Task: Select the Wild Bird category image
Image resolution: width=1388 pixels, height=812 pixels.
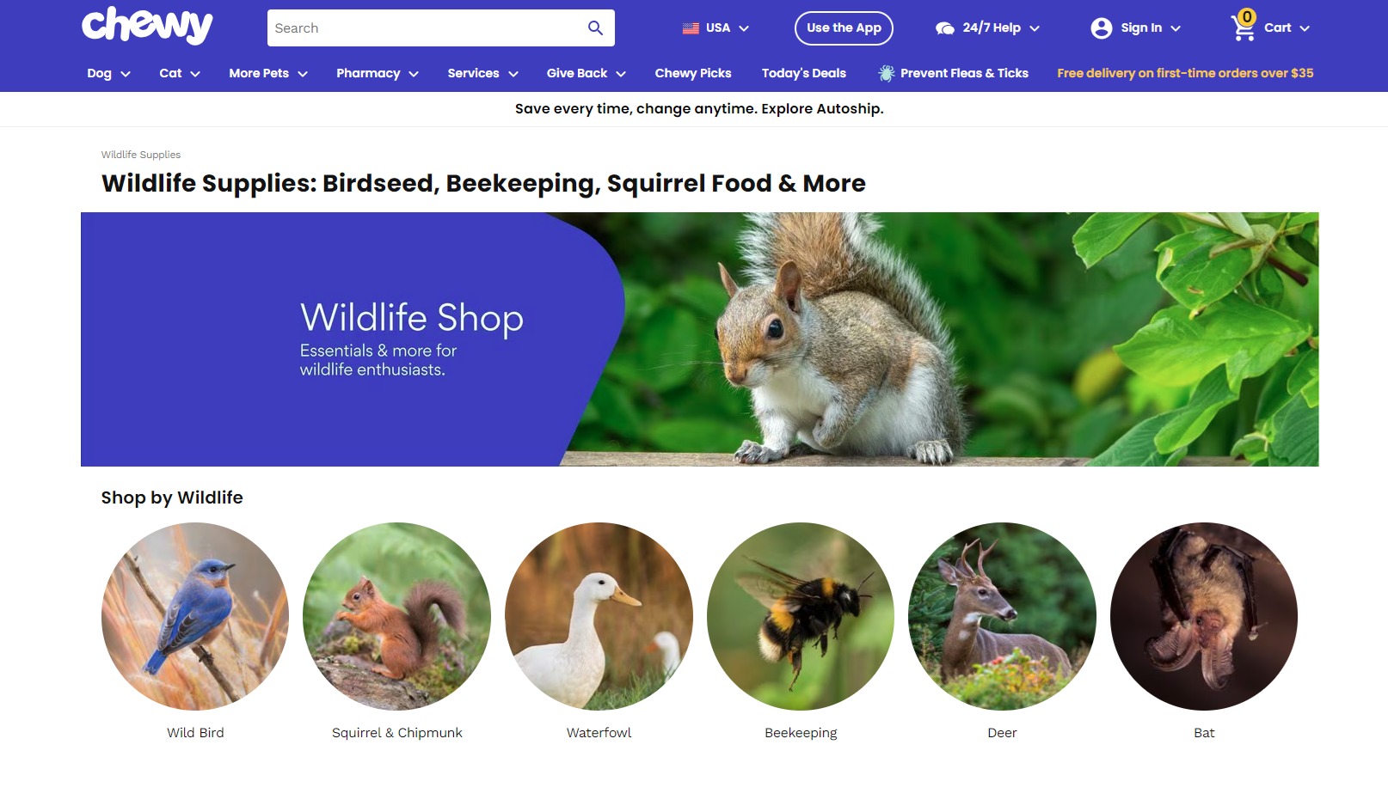Action: 195,616
